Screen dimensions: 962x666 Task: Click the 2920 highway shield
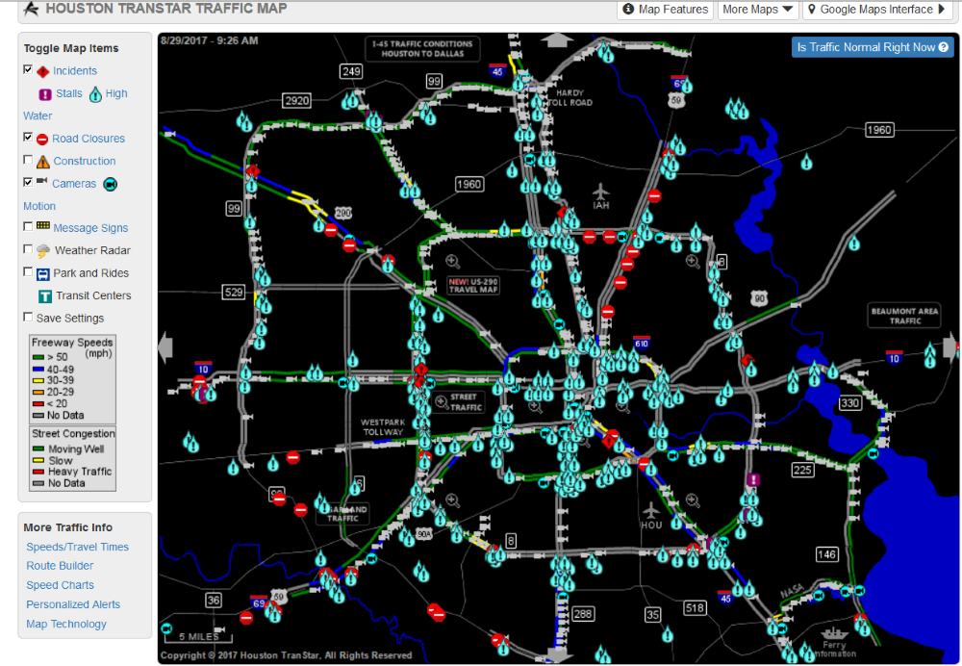coord(296,101)
